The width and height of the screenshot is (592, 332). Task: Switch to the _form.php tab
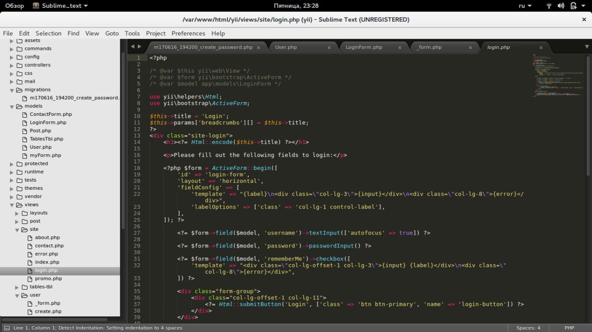pyautogui.click(x=429, y=47)
